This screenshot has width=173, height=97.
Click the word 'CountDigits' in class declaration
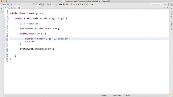(x=34, y=13)
